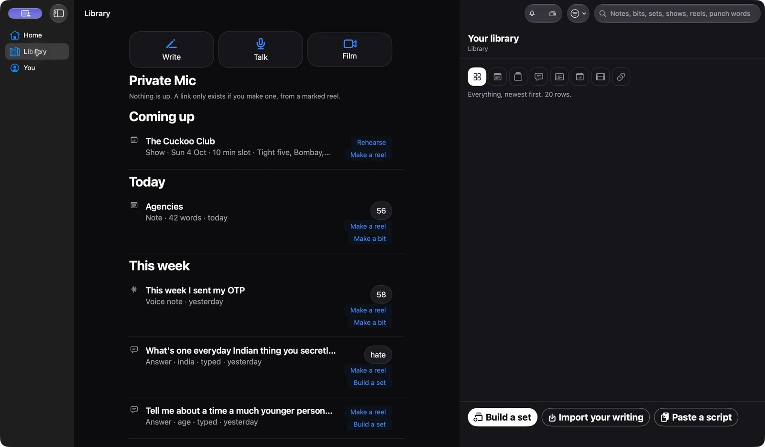Click the wallet icon in the top bar
The width and height of the screenshot is (765, 447).
(553, 13)
